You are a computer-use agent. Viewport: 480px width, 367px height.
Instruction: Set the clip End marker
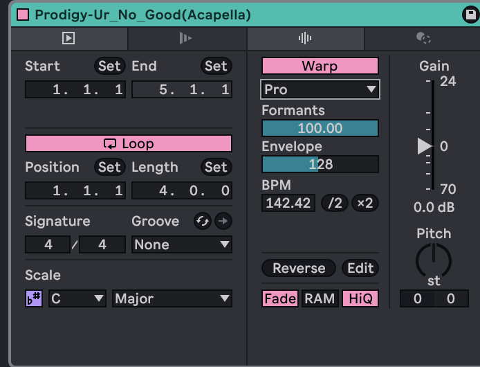(x=216, y=66)
